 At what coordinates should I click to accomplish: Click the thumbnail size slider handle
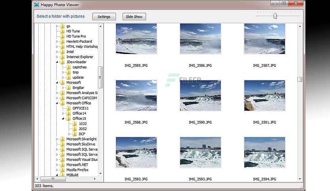click(x=275, y=16)
